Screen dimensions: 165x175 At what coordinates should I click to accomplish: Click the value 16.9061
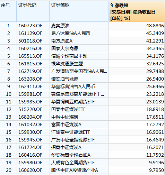155,132
